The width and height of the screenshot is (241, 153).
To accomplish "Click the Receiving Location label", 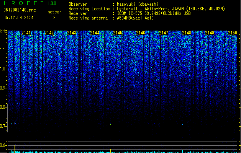I will point(89,9).
